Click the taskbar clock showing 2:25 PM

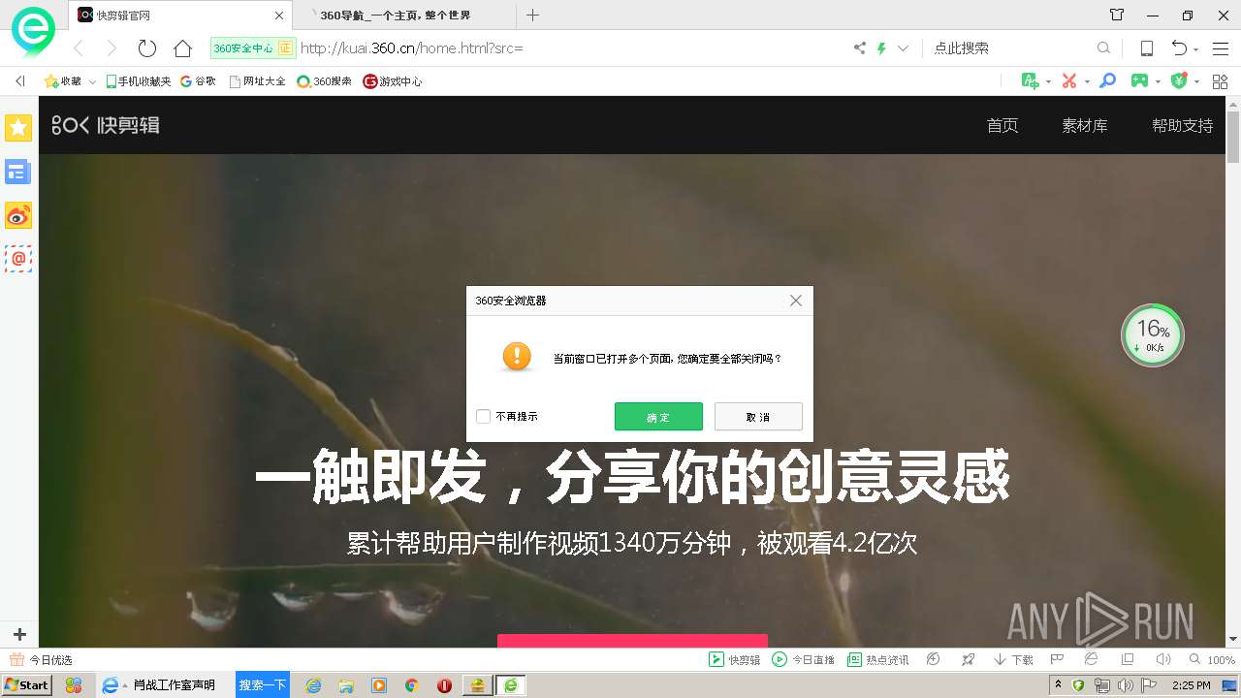1192,684
